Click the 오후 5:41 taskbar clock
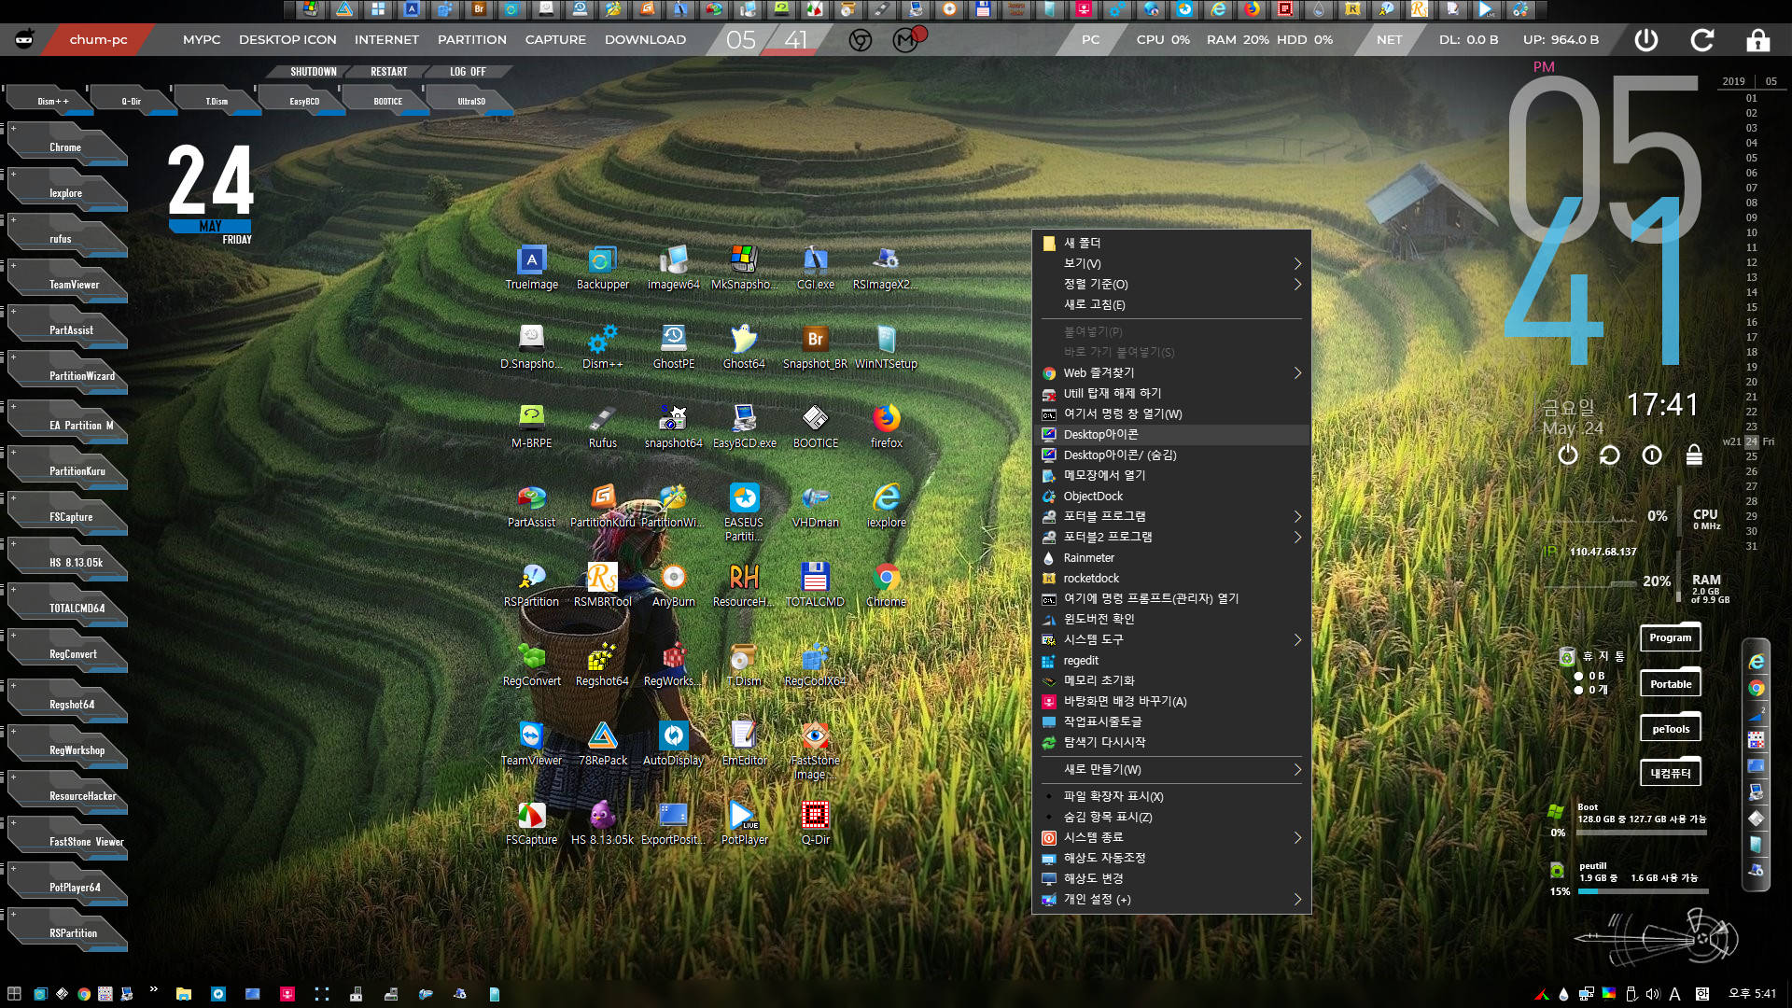The height and width of the screenshot is (1008, 1792). (1753, 994)
